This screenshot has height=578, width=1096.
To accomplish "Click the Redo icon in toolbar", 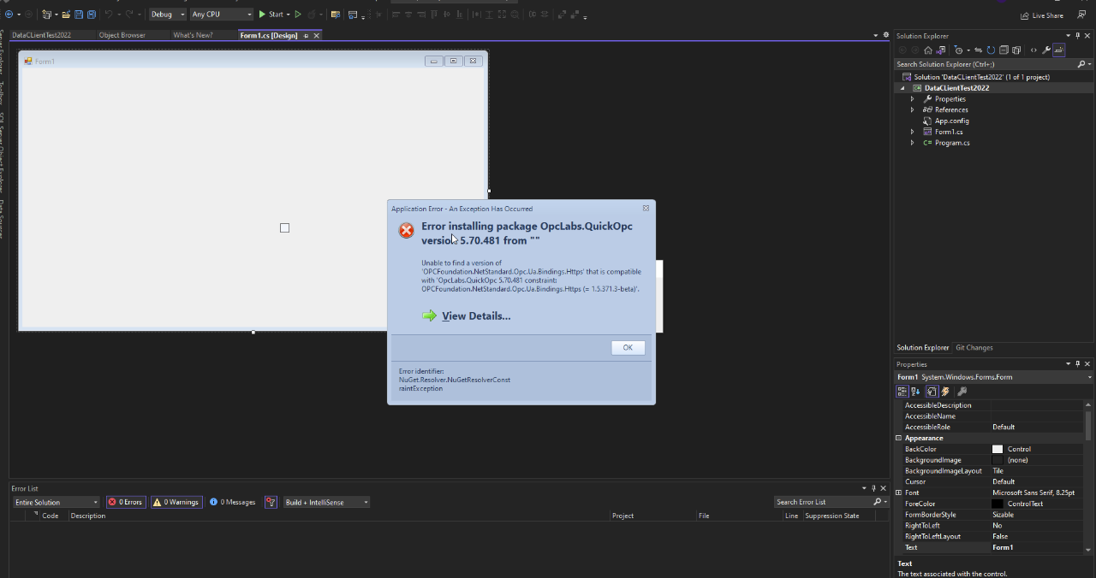I will 129,15.
